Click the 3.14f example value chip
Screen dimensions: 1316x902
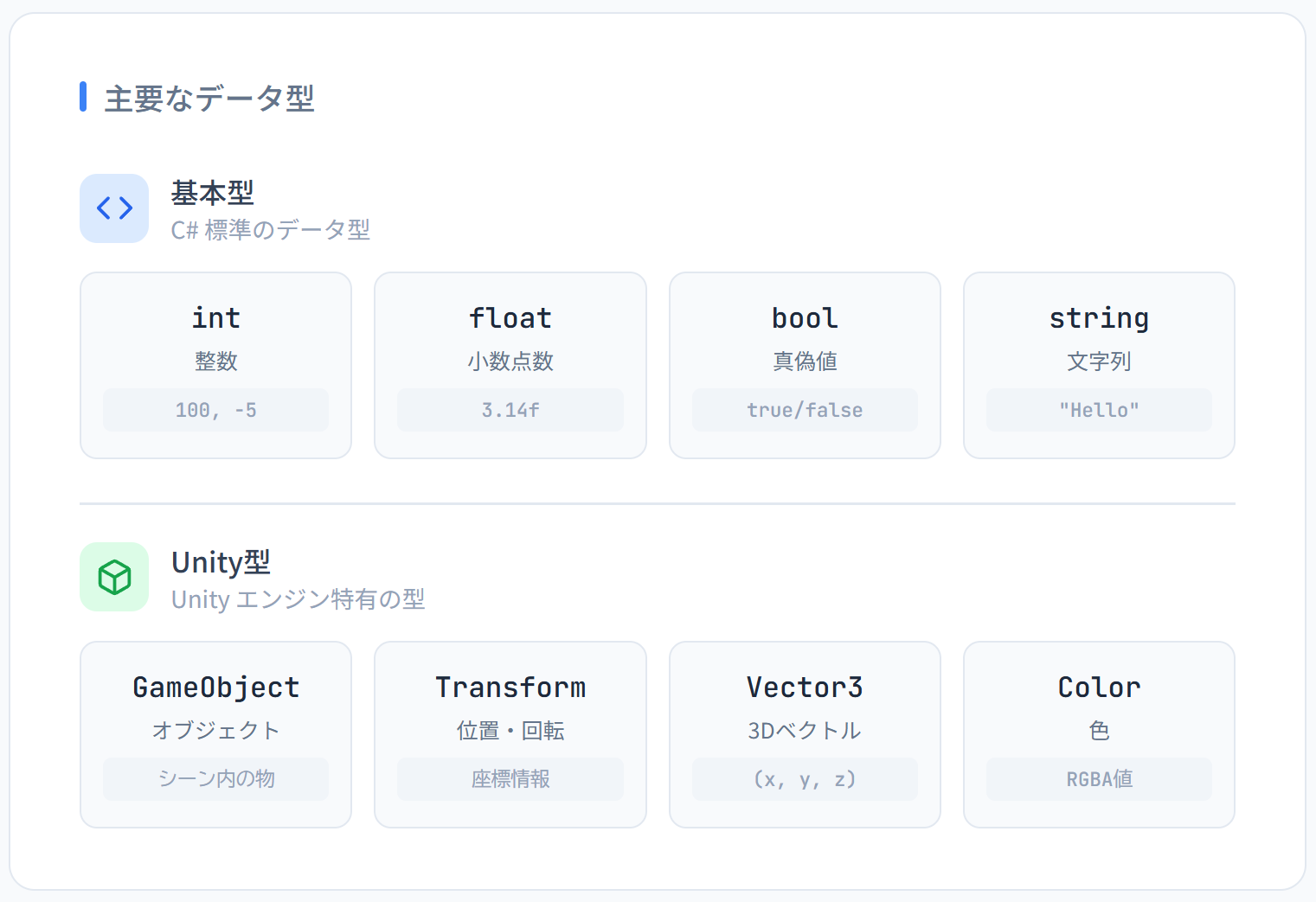coord(510,410)
